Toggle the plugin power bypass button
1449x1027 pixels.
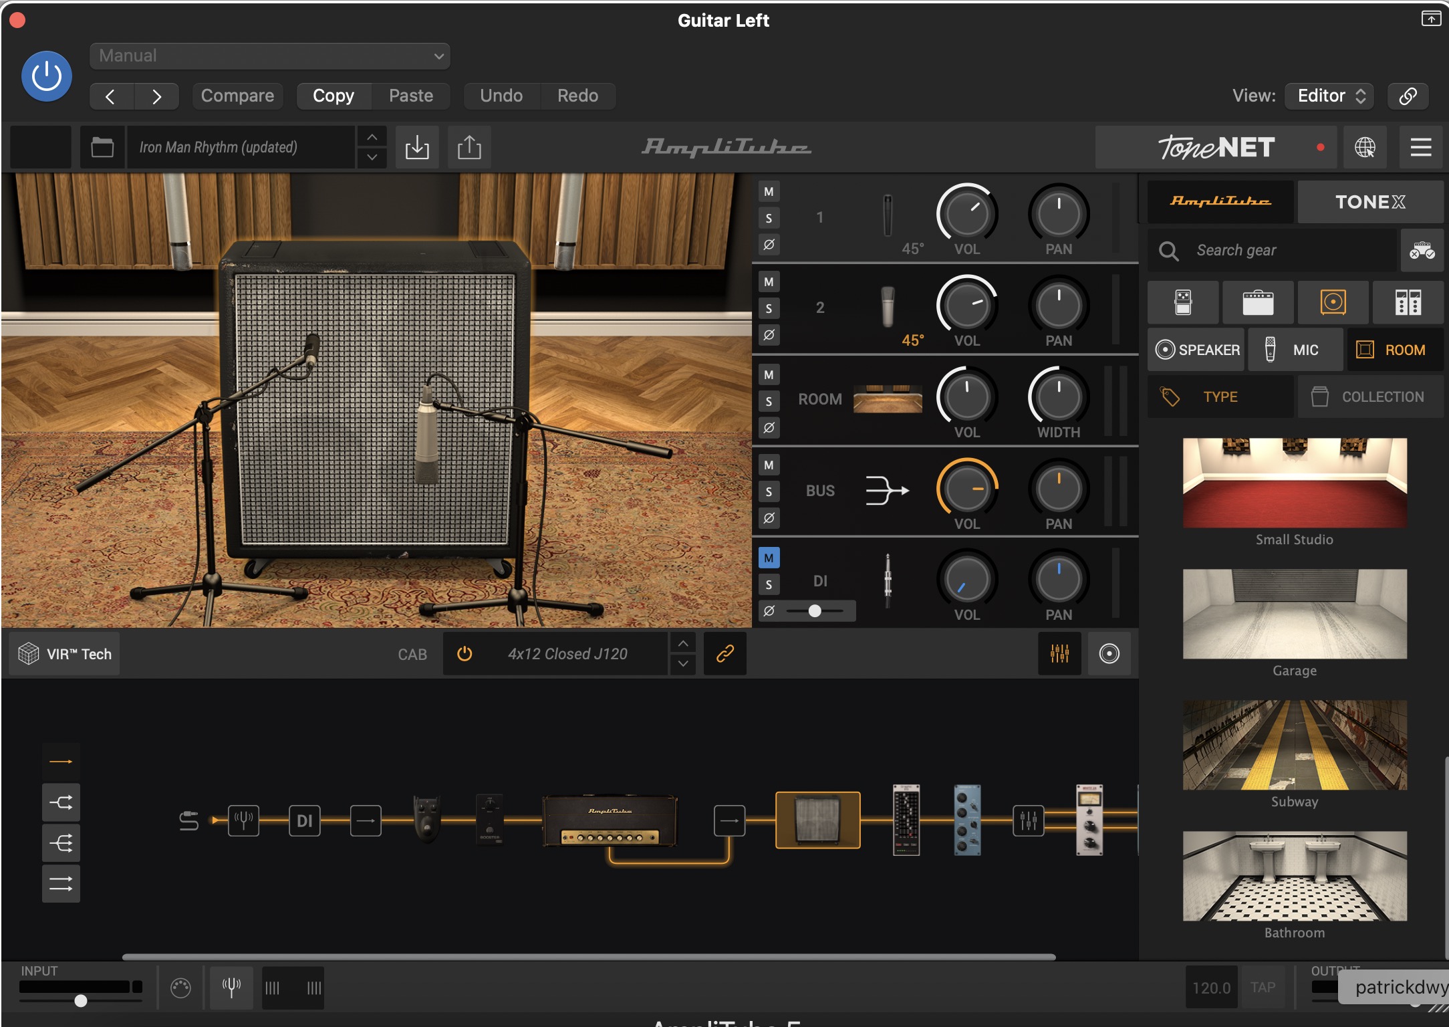pyautogui.click(x=47, y=76)
